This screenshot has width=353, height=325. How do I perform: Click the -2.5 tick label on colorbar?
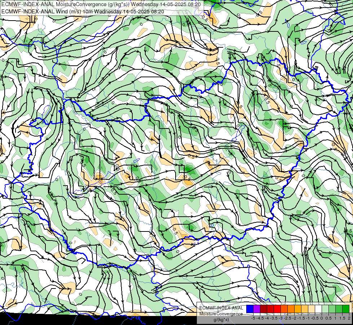tap(287, 318)
